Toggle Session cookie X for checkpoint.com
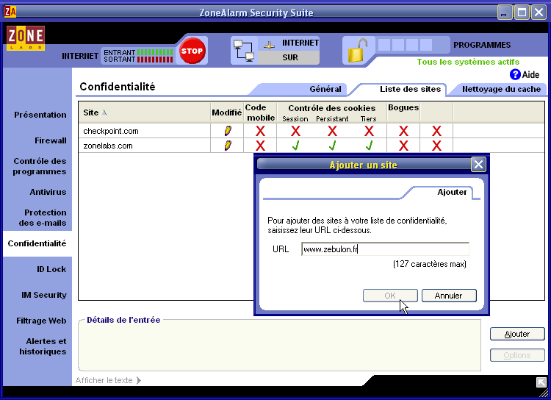 coord(295,131)
